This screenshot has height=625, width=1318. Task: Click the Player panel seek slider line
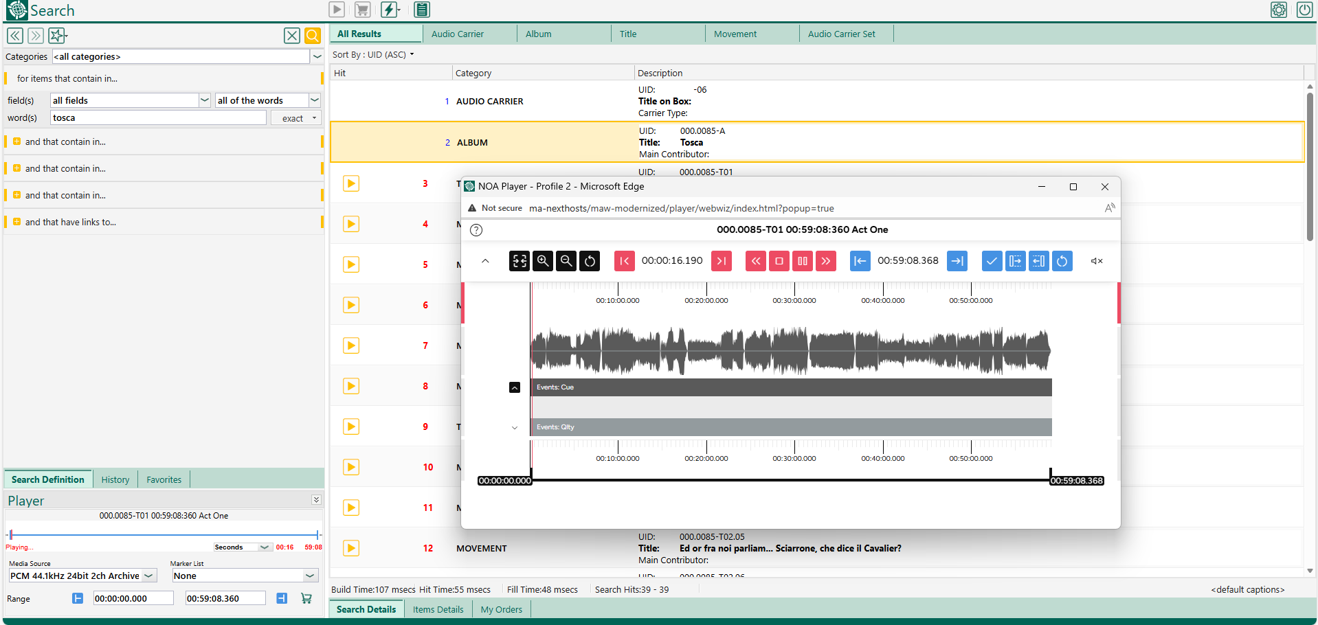pyautogui.click(x=165, y=534)
